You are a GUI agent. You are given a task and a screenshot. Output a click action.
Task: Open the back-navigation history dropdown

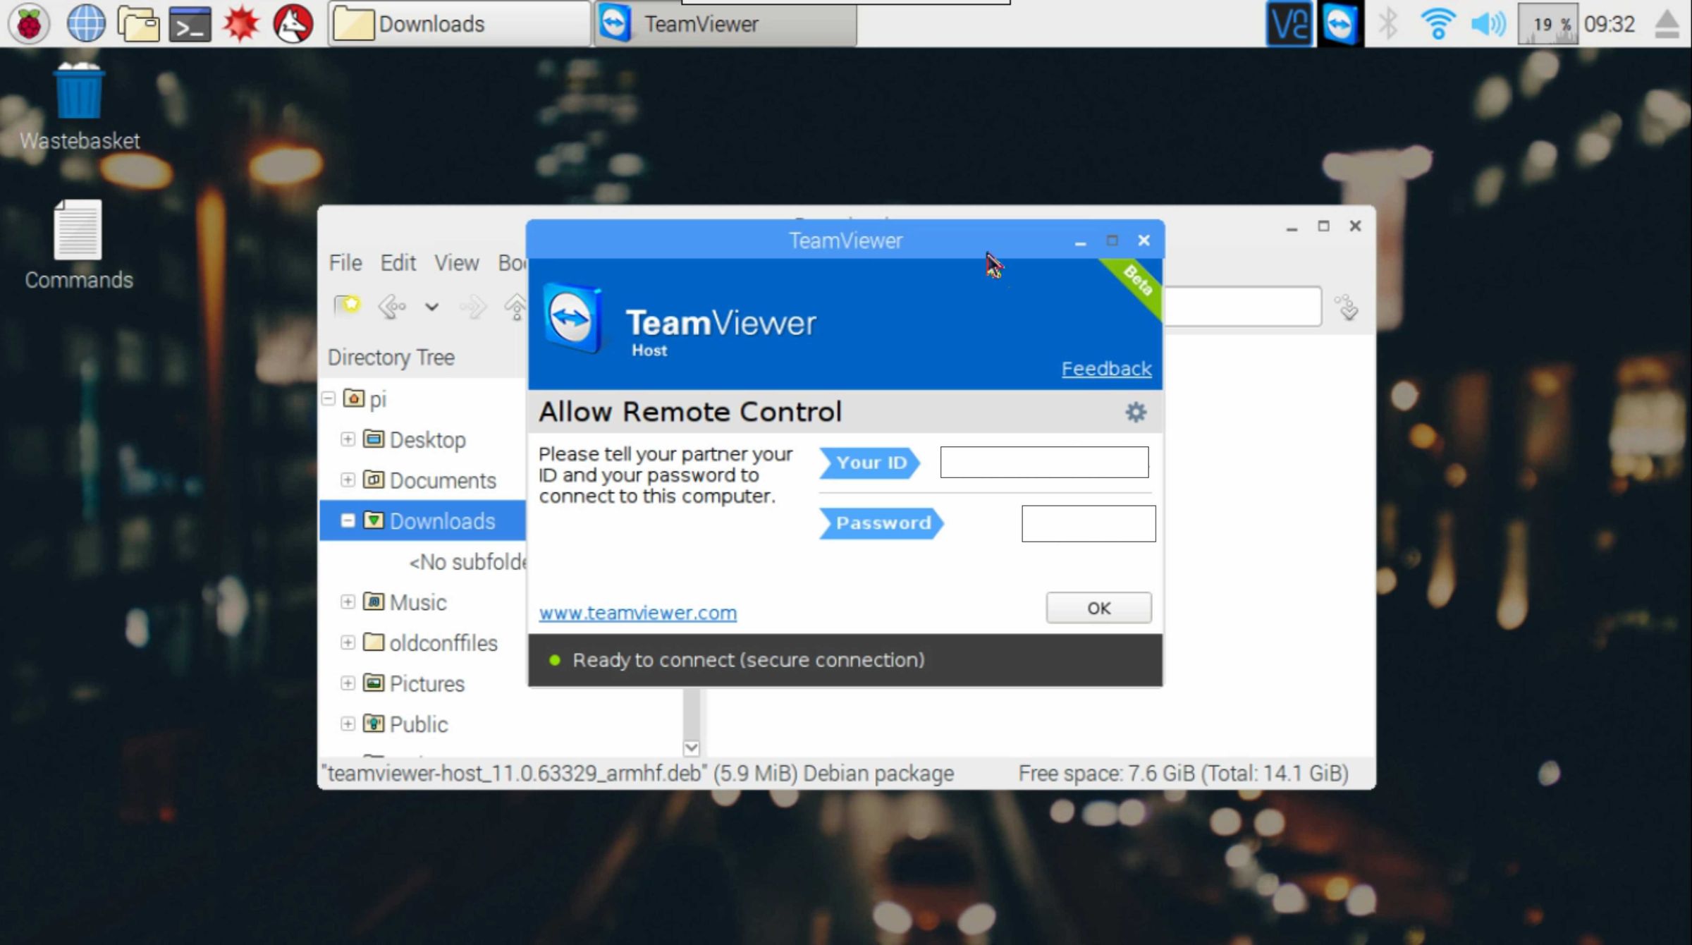(431, 307)
